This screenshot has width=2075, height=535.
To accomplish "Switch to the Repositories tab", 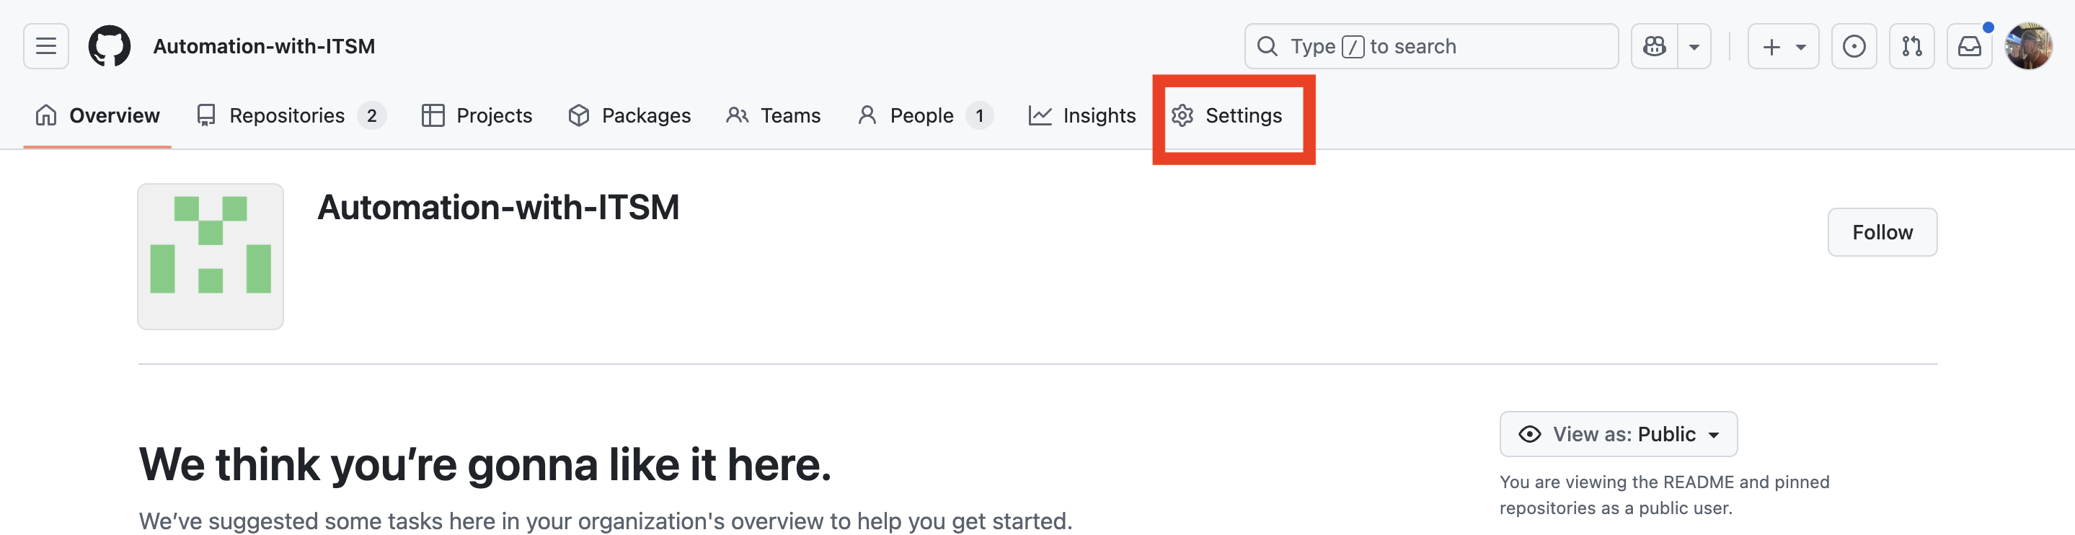I will click(286, 115).
